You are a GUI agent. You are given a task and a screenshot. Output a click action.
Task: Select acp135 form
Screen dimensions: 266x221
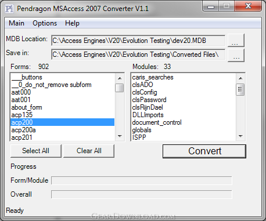(x=62, y=115)
